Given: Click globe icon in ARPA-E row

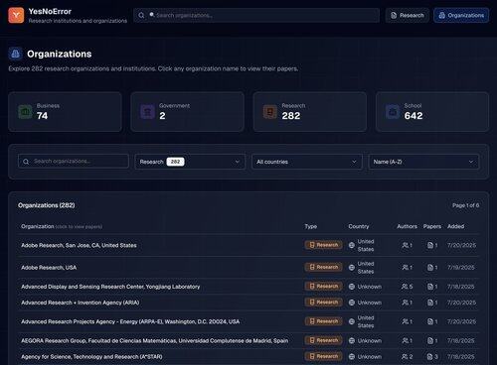Looking at the screenshot, I should [x=352, y=321].
